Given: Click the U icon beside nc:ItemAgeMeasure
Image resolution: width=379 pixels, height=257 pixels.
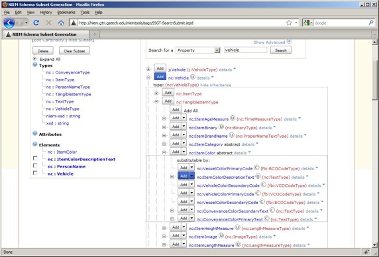Looking at the screenshot, I should pos(233,119).
